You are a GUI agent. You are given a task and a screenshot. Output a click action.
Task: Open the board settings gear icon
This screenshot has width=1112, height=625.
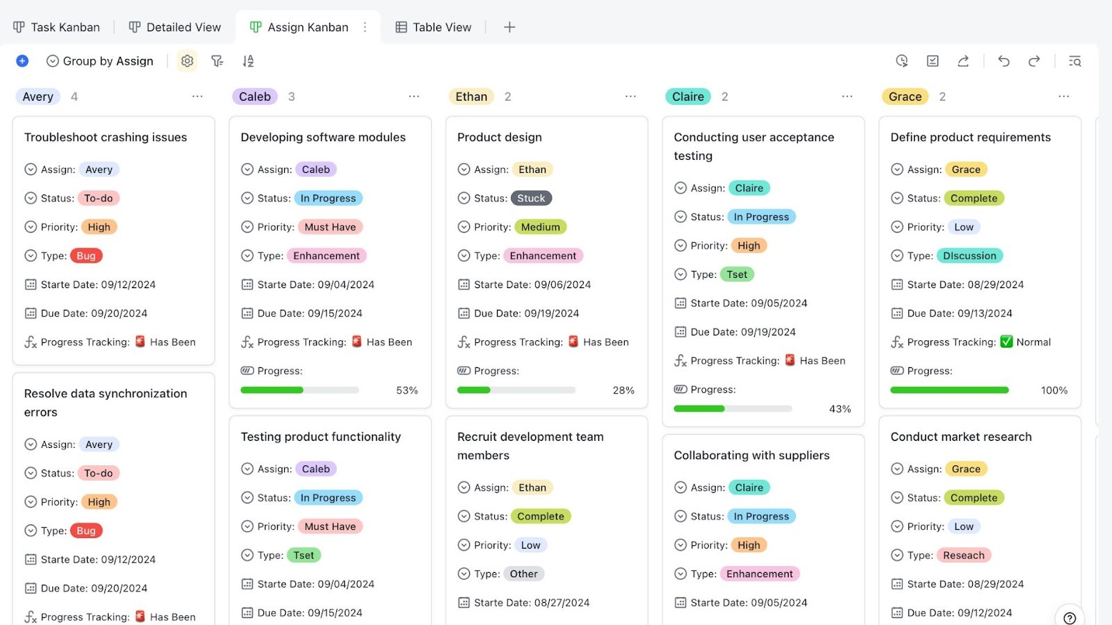[x=186, y=61]
